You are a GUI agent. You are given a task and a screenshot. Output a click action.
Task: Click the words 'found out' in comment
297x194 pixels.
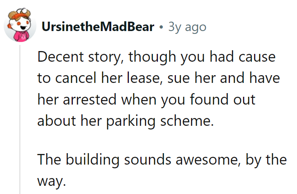(223, 100)
